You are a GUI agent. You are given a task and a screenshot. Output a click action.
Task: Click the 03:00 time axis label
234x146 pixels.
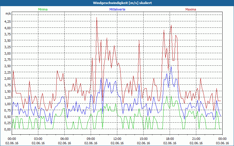pyautogui.click(x=38, y=139)
